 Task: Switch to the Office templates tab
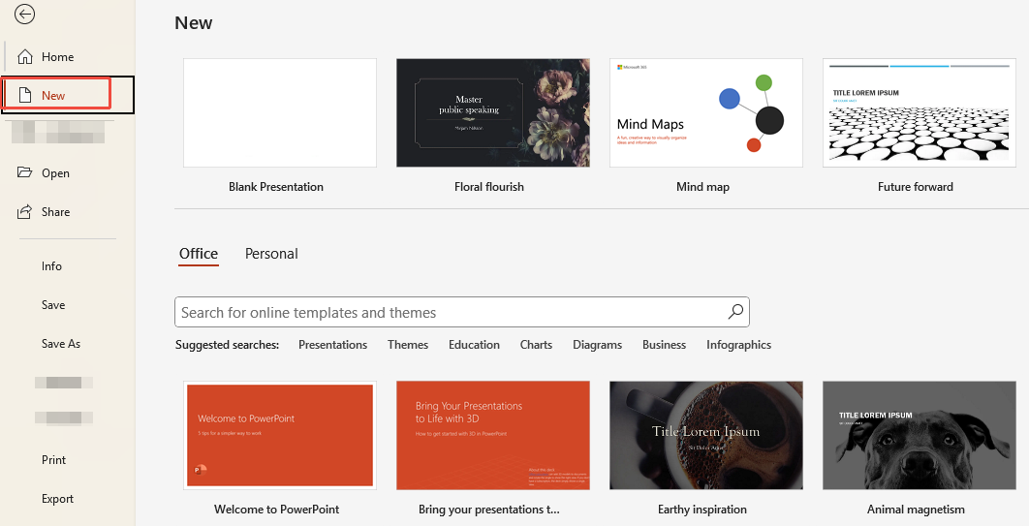click(x=199, y=254)
